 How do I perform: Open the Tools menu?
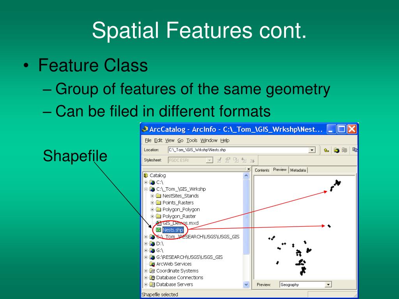192,140
